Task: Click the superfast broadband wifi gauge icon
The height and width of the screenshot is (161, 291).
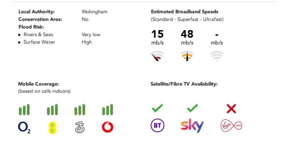Action: [187, 56]
